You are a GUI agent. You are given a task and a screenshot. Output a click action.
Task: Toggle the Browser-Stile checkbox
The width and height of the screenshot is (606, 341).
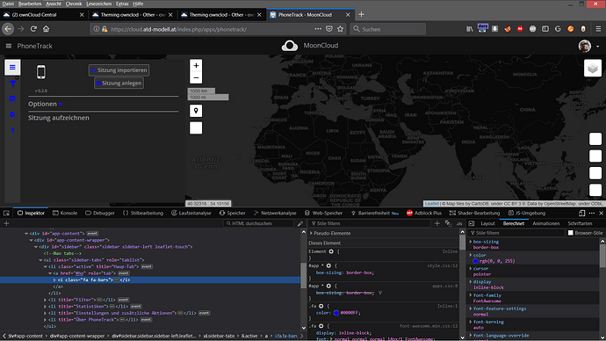click(x=571, y=233)
